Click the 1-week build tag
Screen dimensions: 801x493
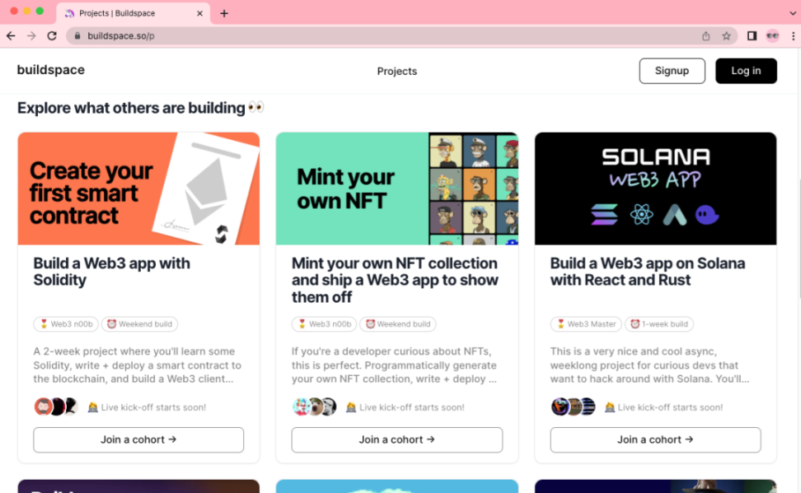coord(659,324)
